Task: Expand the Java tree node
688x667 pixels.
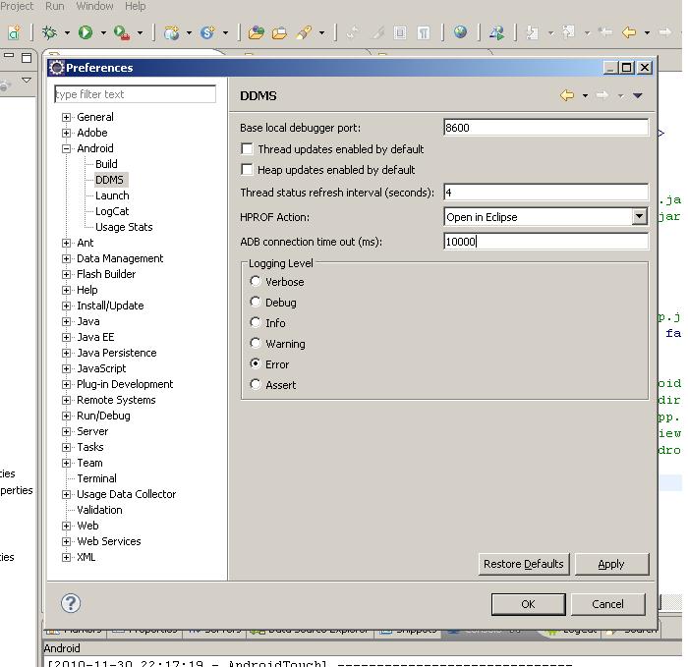Action: tap(66, 321)
